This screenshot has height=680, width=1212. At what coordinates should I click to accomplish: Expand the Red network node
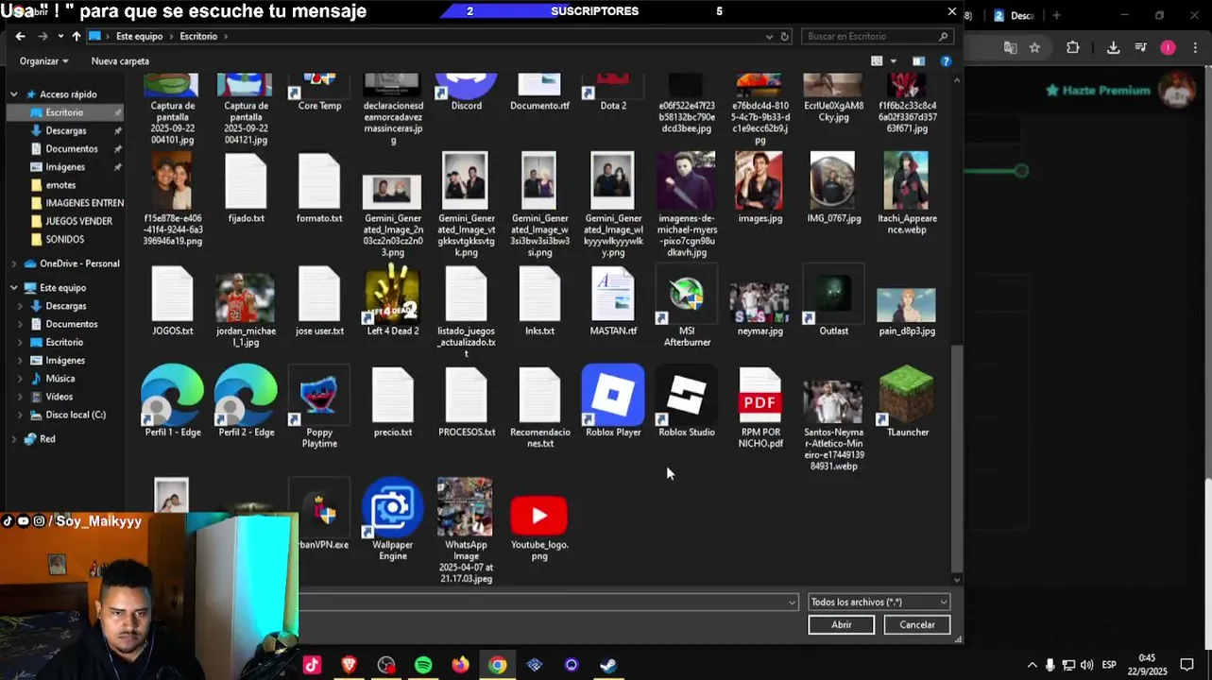pos(14,439)
